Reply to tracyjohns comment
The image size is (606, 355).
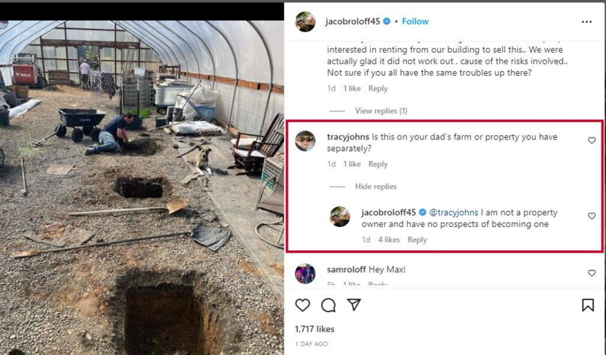[x=378, y=164]
